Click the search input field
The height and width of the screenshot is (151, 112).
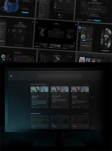coord(60,76)
